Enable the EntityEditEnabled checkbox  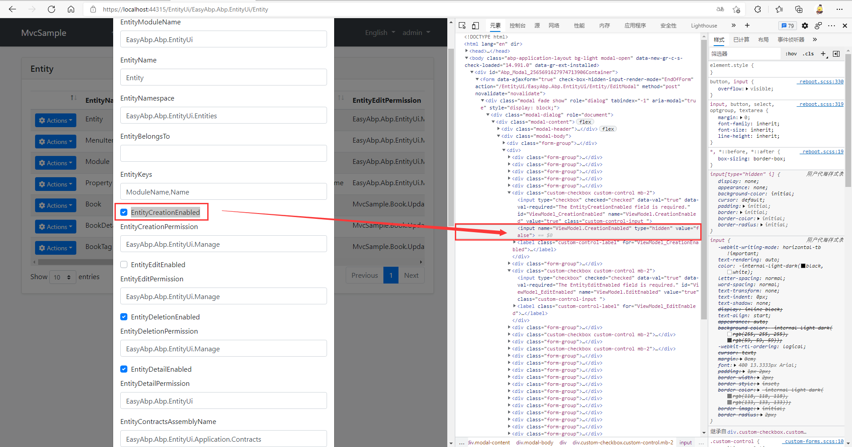124,264
